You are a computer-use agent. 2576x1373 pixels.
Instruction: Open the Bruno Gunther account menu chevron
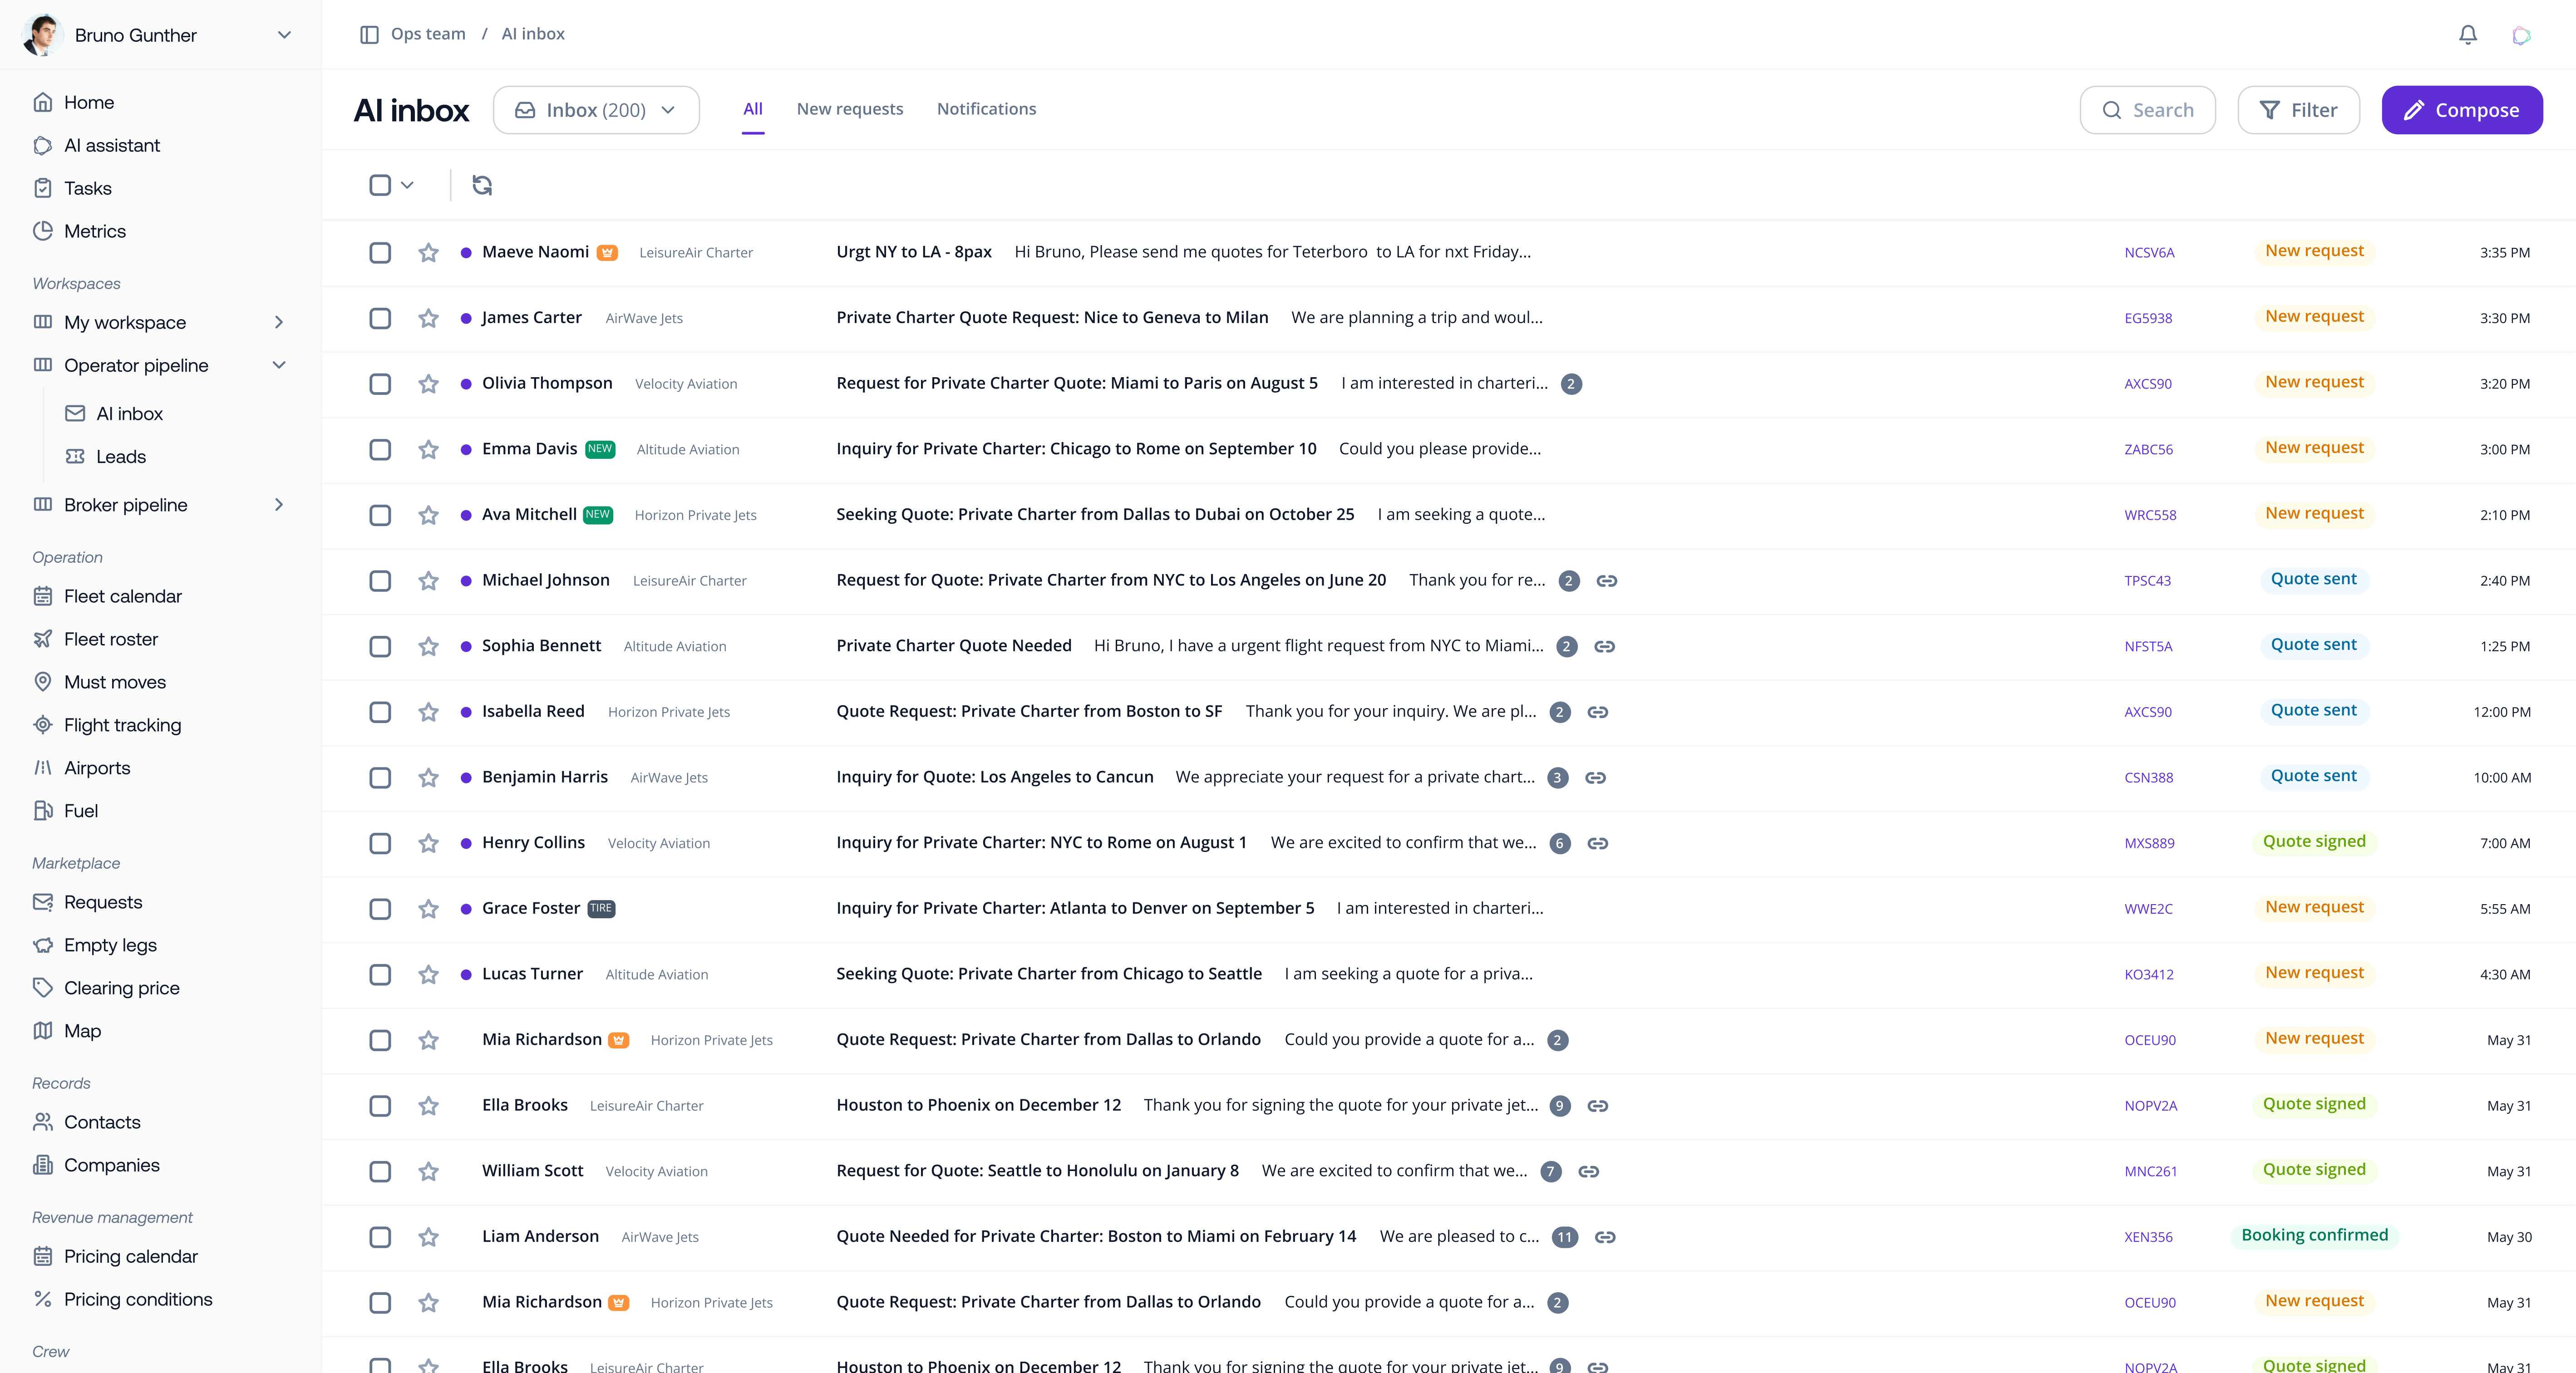284,35
